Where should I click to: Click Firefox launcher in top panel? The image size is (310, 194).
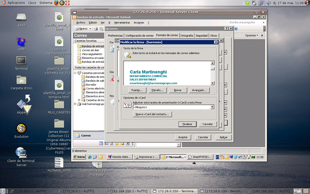(x=57, y=3)
